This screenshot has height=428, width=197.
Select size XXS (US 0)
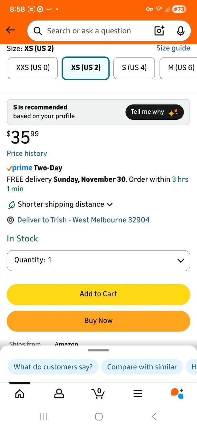(x=33, y=68)
